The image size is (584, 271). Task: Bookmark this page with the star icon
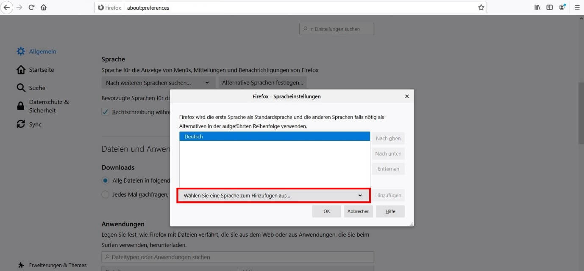pos(481,8)
